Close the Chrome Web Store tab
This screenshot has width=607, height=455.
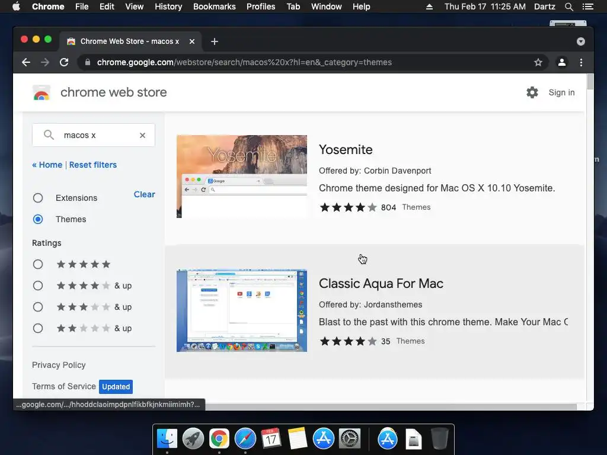[192, 41]
